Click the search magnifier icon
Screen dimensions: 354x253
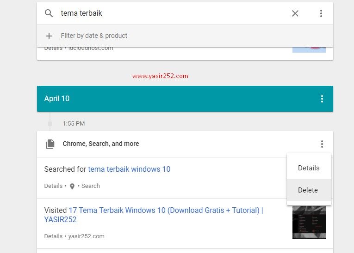[49, 13]
